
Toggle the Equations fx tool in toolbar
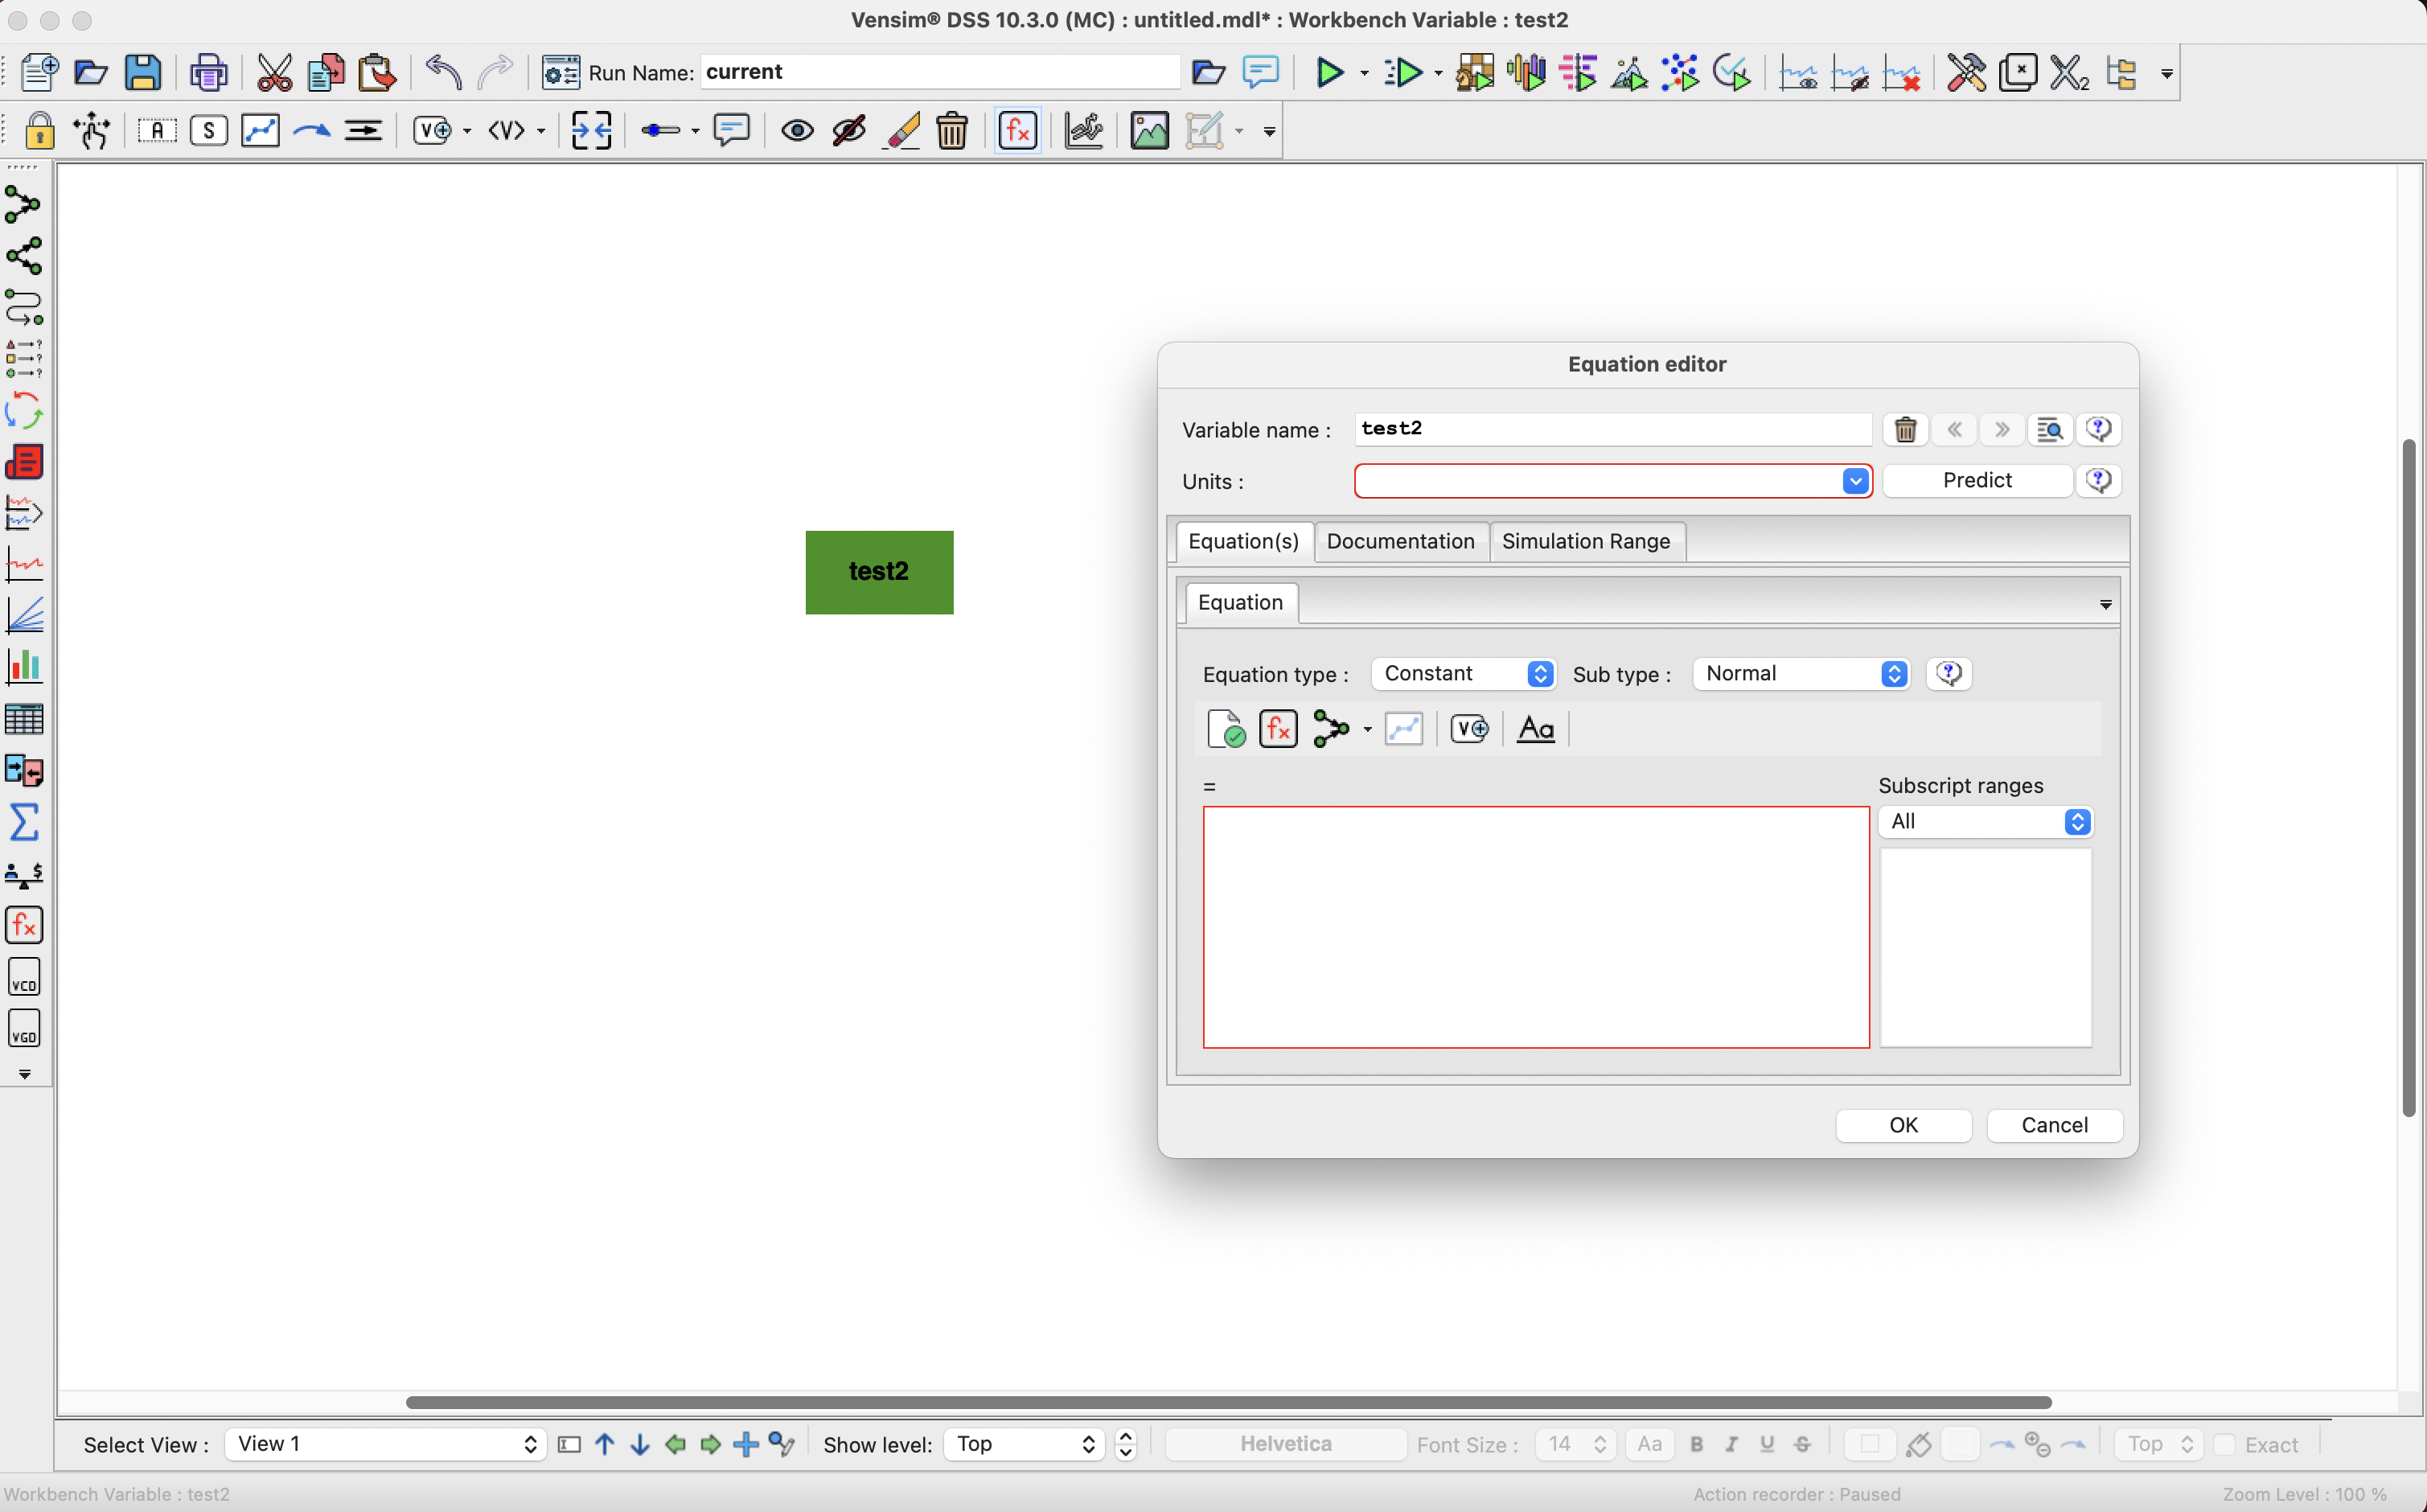pos(1017,131)
